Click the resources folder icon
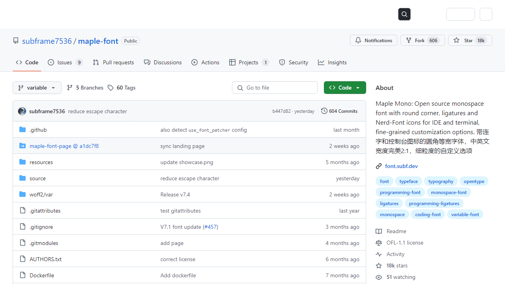Viewport: 505px width, 284px height. (x=22, y=162)
